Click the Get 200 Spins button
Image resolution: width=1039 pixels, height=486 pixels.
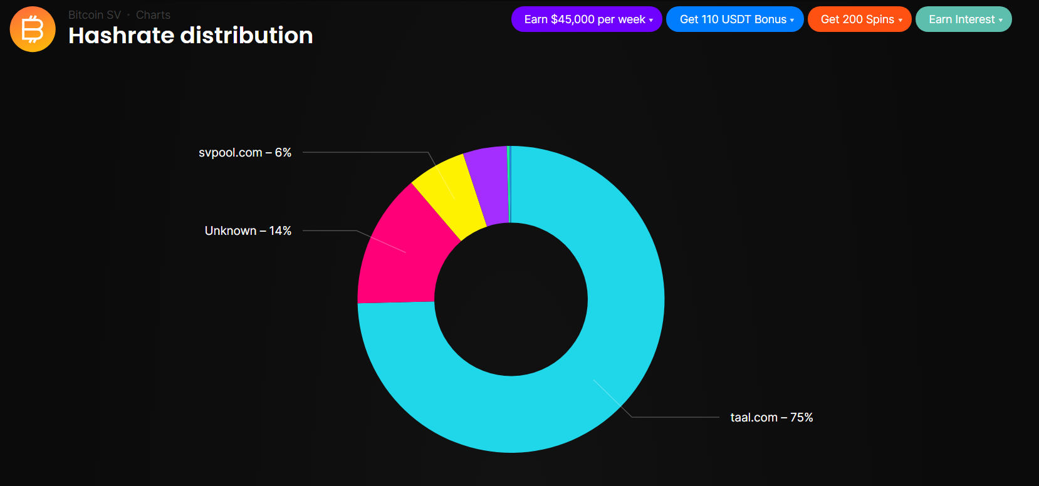point(859,19)
